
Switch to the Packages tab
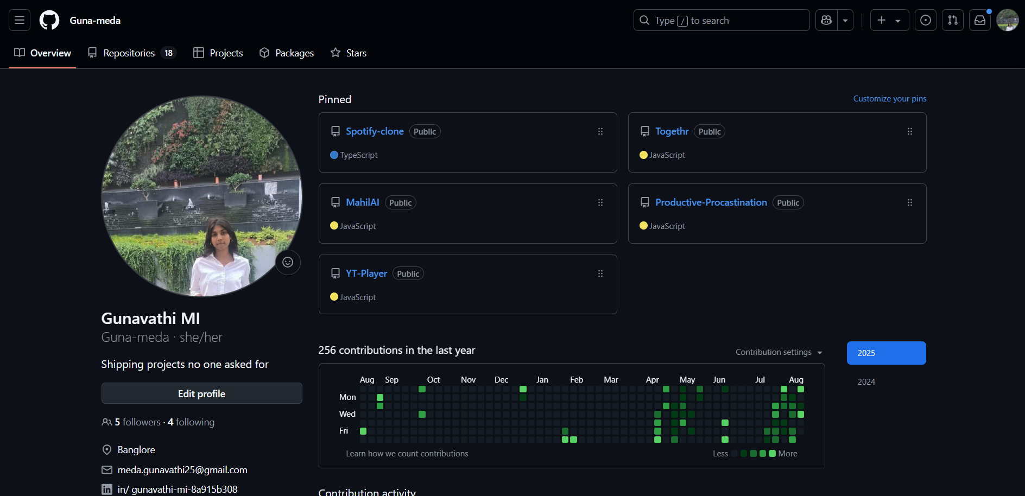coord(287,53)
